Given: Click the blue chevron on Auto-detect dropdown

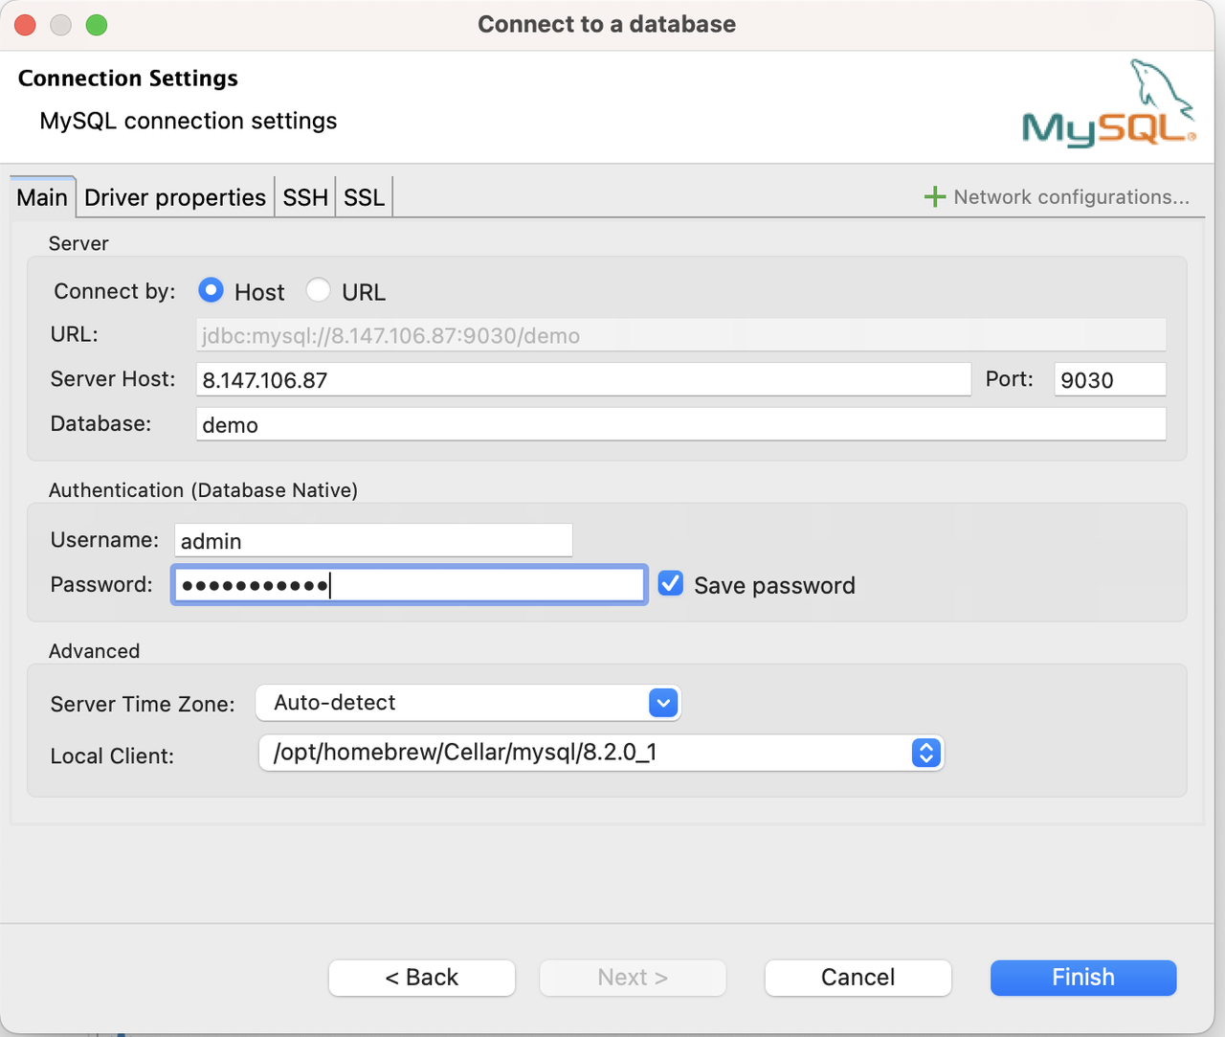Looking at the screenshot, I should tap(662, 702).
